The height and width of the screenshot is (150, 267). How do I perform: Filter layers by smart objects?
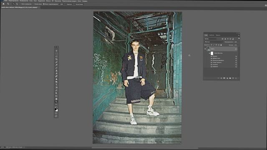[233, 39]
